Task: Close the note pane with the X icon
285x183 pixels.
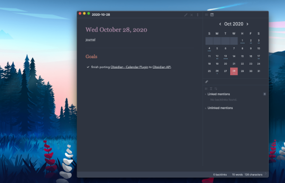Action: [x=192, y=15]
